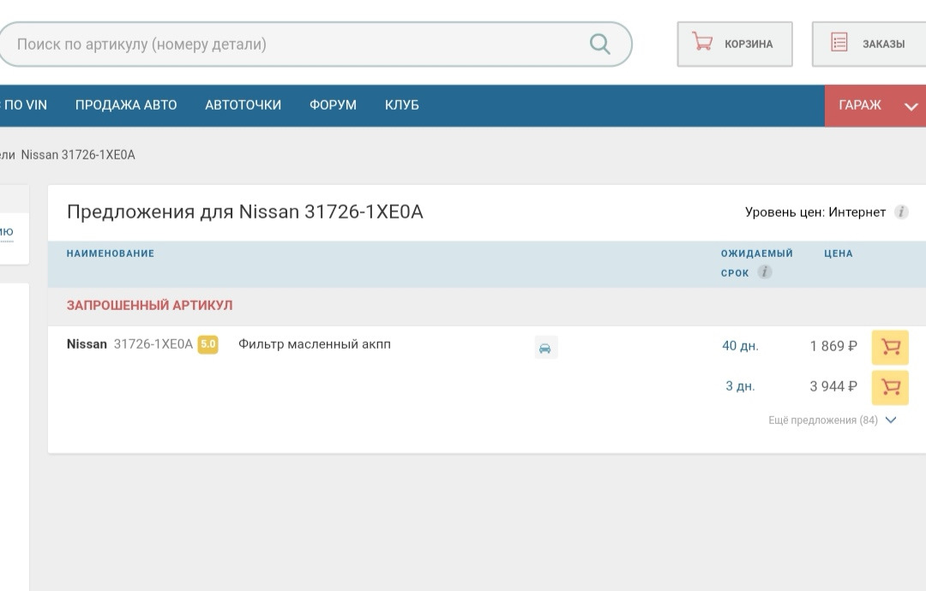This screenshot has height=591, width=926.
Task: Click info icon next to Уровень цен
Action: [x=901, y=212]
